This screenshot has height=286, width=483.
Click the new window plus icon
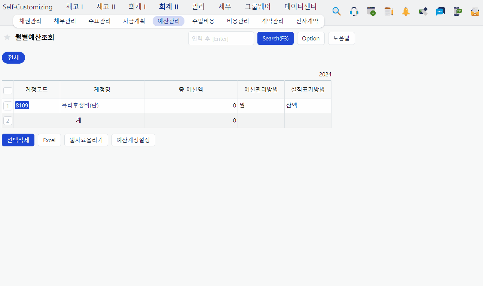pyautogui.click(x=371, y=11)
